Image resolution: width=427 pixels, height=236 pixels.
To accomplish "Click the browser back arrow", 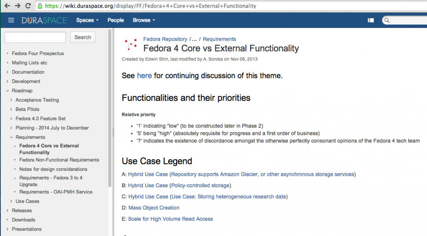I will pos(7,6).
